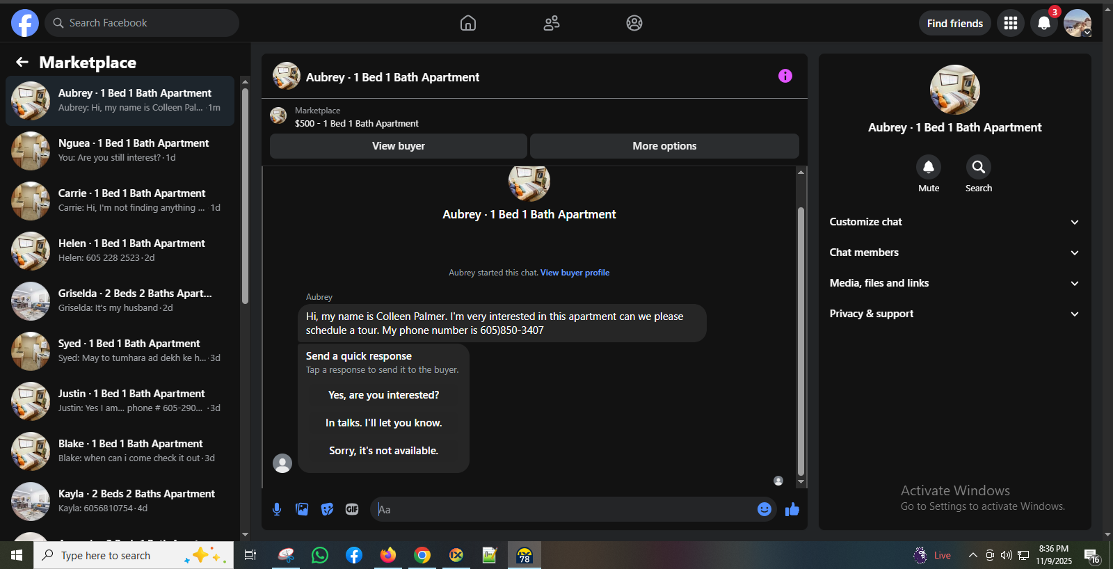Open Blake's 1 Bed 1 Bath conversation

[120, 451]
